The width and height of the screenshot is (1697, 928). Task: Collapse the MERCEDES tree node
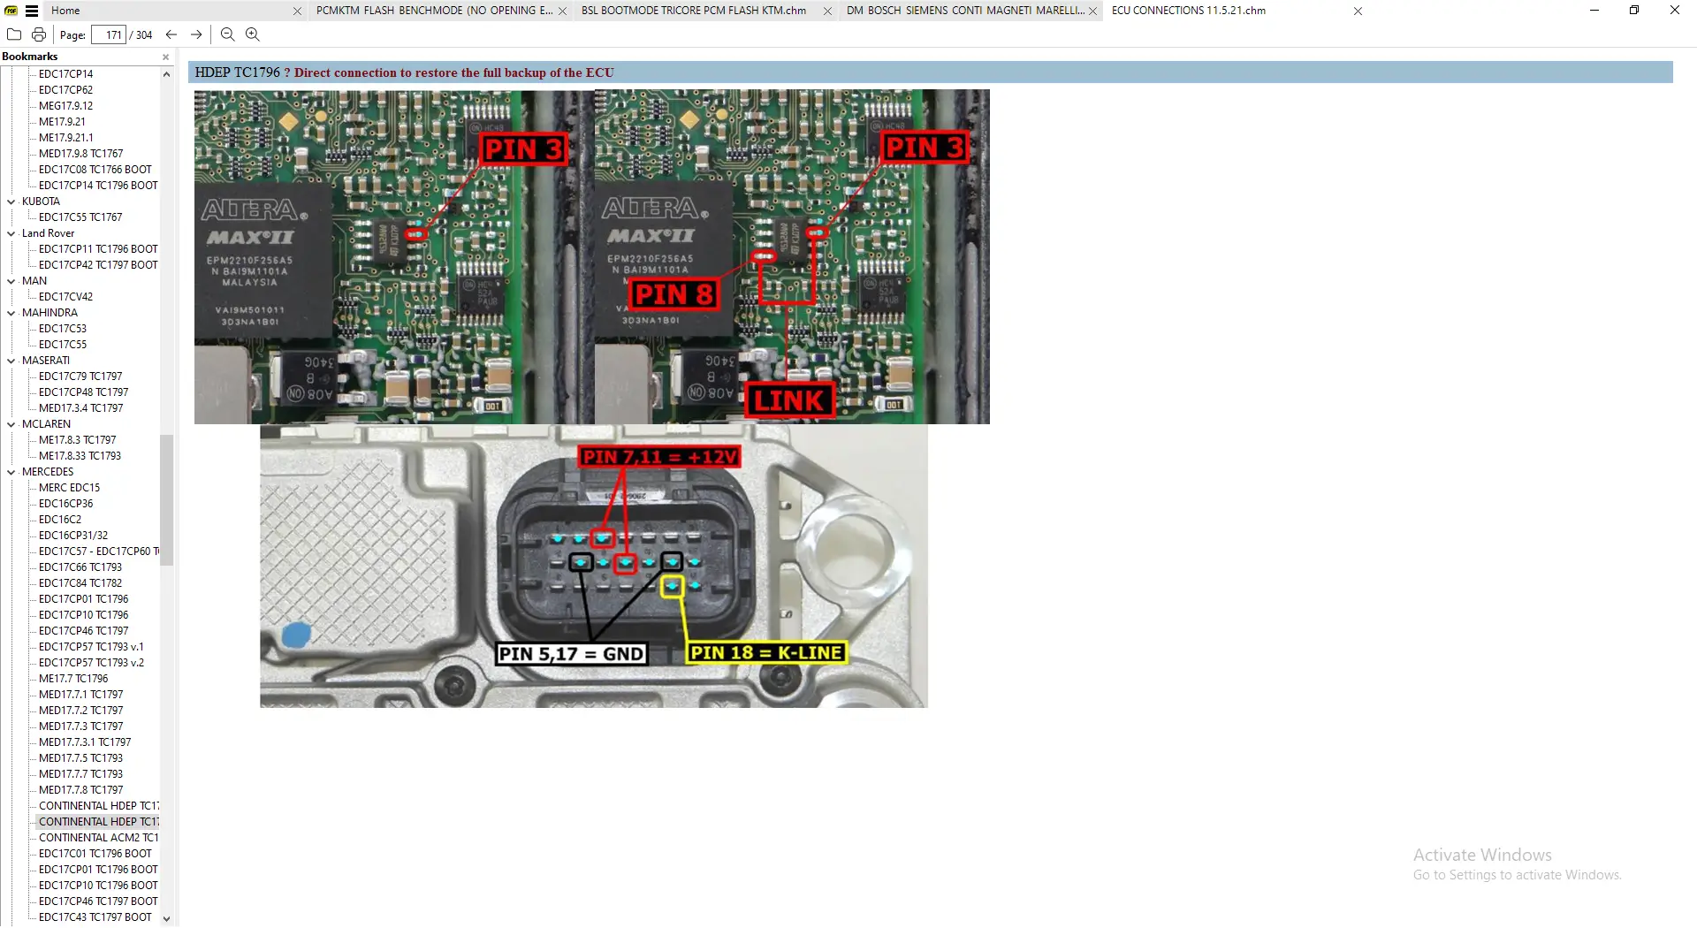click(x=11, y=472)
